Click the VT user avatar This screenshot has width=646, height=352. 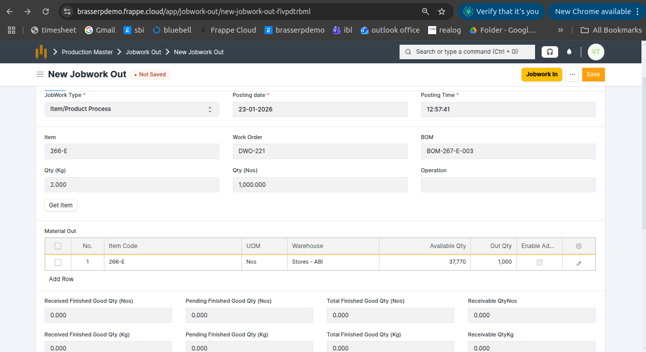596,52
